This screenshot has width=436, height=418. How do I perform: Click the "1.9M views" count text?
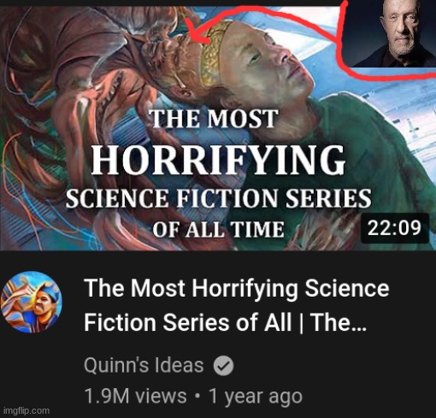(x=136, y=396)
